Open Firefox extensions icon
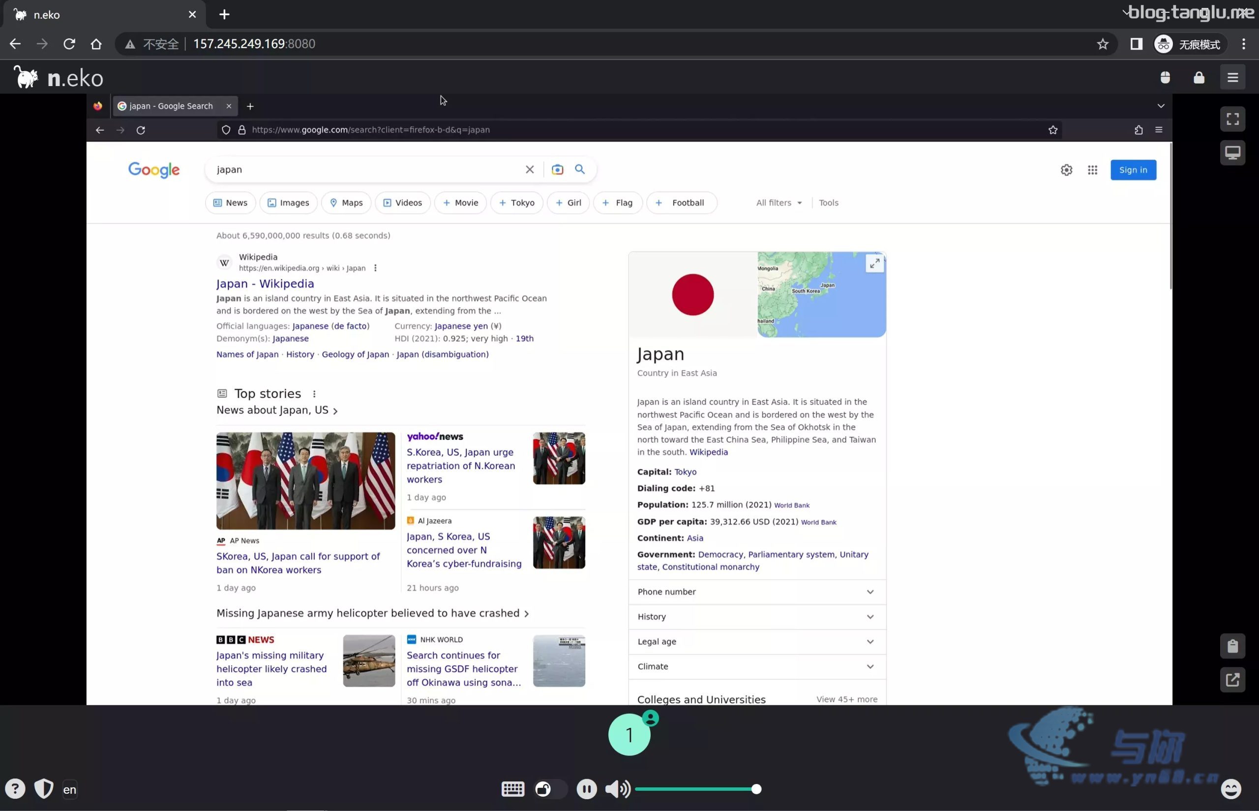 (x=1139, y=130)
